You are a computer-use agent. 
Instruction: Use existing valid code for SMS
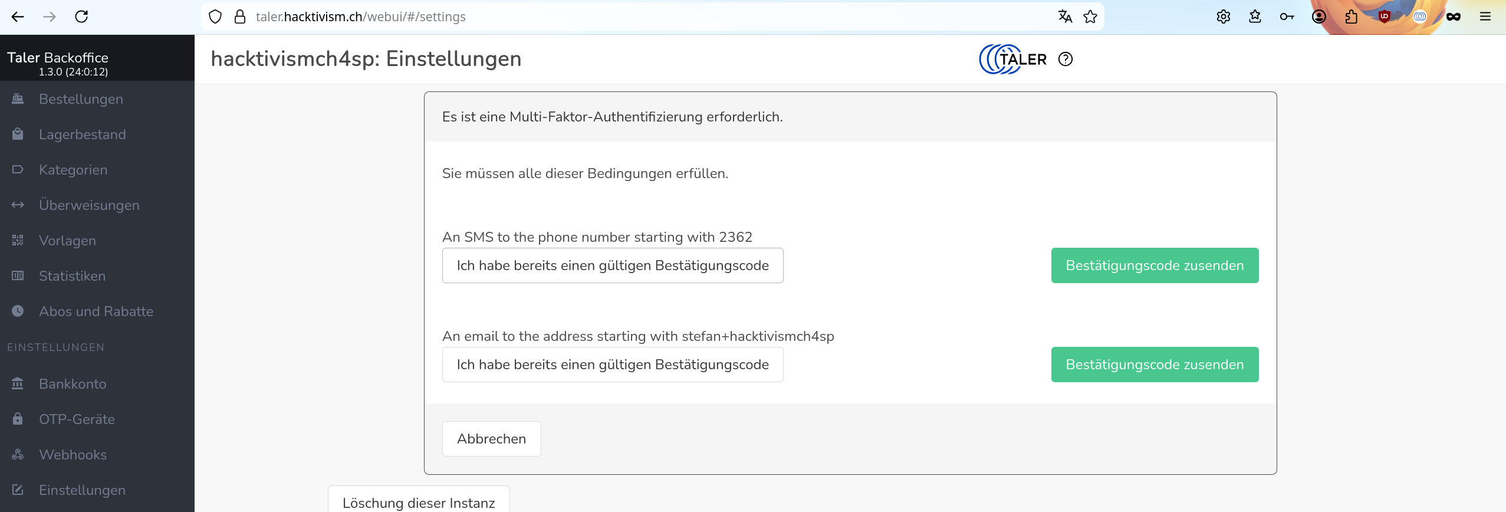(612, 265)
